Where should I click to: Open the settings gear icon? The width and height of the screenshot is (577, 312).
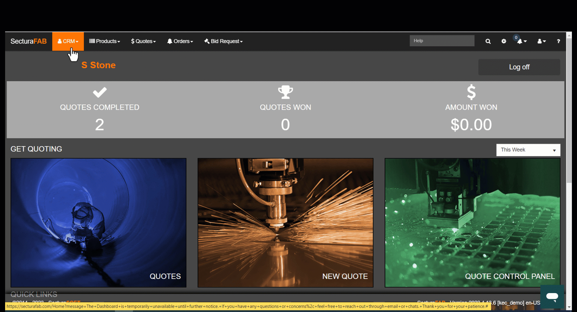504,41
